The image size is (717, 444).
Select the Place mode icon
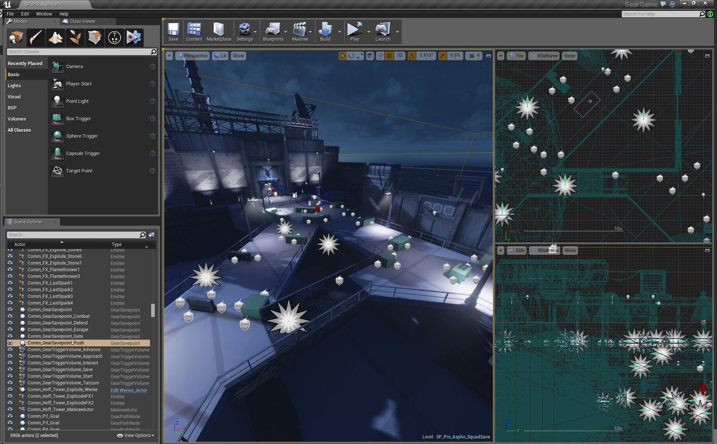pos(16,37)
